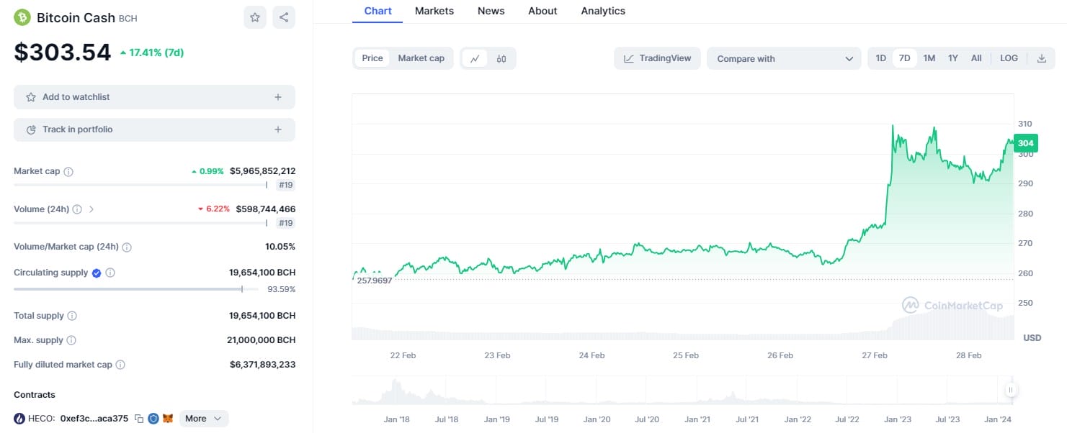Image resolution: width=1067 pixels, height=433 pixels.
Task: Switch to the Analytics tab
Action: [x=603, y=11]
